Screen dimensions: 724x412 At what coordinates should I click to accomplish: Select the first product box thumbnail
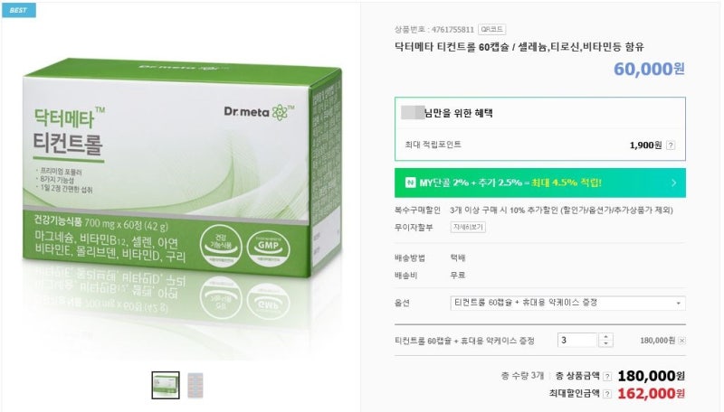[166, 385]
